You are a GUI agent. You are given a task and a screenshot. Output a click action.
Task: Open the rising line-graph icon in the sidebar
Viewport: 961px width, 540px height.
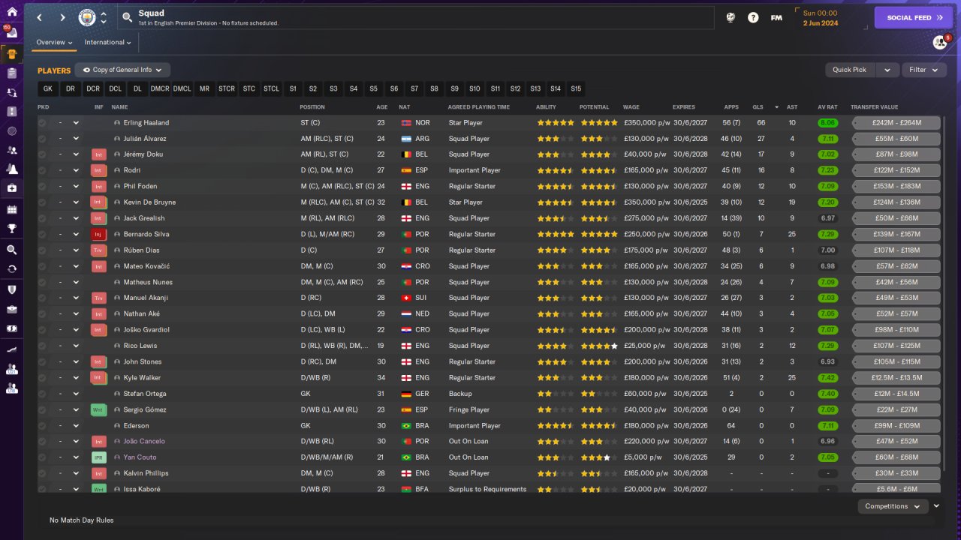(x=11, y=349)
